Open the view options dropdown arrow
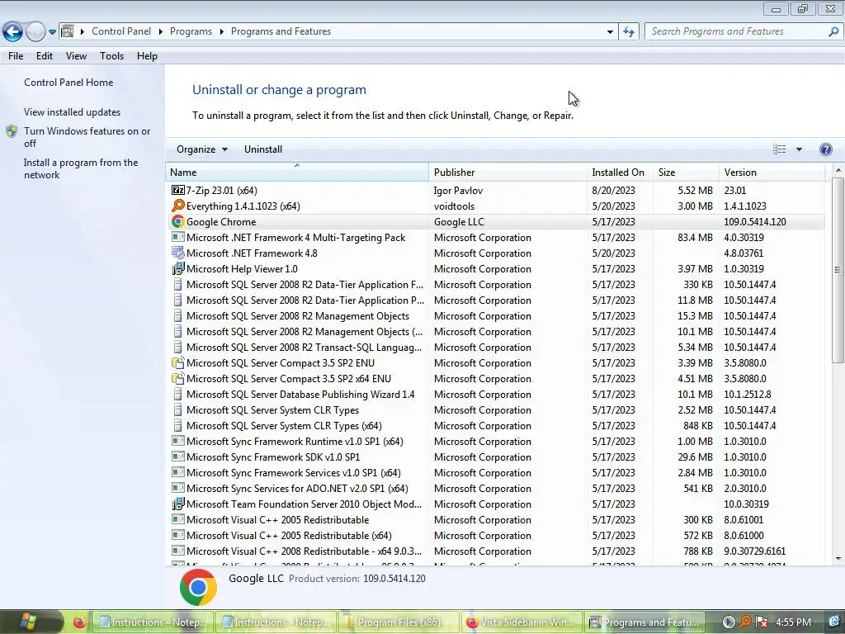This screenshot has height=634, width=845. tap(799, 149)
